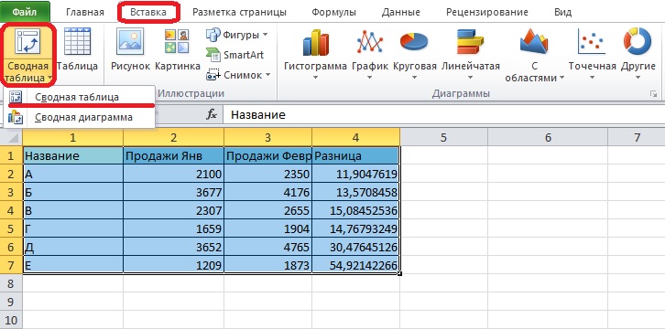The height and width of the screenshot is (329, 665).
Task: Click the С областями area chart icon
Action: [x=534, y=41]
